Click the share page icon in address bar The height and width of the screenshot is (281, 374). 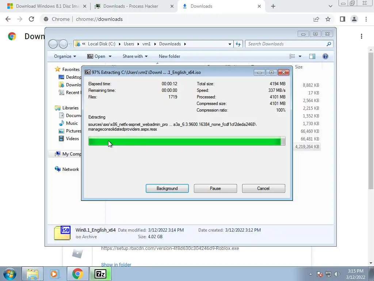[316, 19]
